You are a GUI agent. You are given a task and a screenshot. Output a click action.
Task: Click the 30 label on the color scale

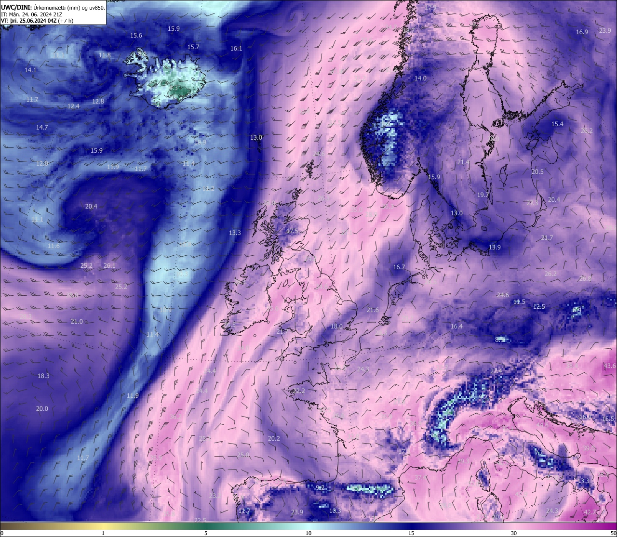click(x=514, y=533)
